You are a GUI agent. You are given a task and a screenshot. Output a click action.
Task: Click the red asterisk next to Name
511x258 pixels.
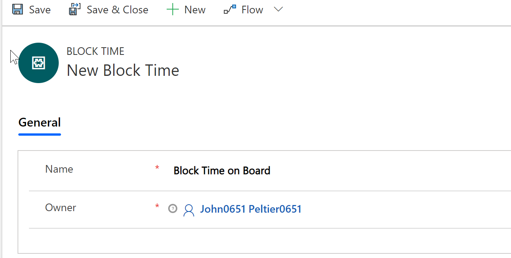pos(157,168)
